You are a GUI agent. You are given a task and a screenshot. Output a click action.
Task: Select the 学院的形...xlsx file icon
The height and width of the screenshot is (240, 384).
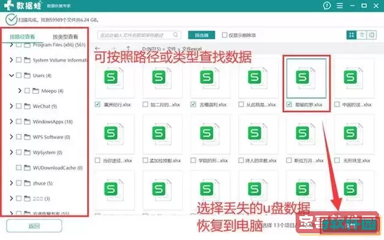(x=209, y=133)
